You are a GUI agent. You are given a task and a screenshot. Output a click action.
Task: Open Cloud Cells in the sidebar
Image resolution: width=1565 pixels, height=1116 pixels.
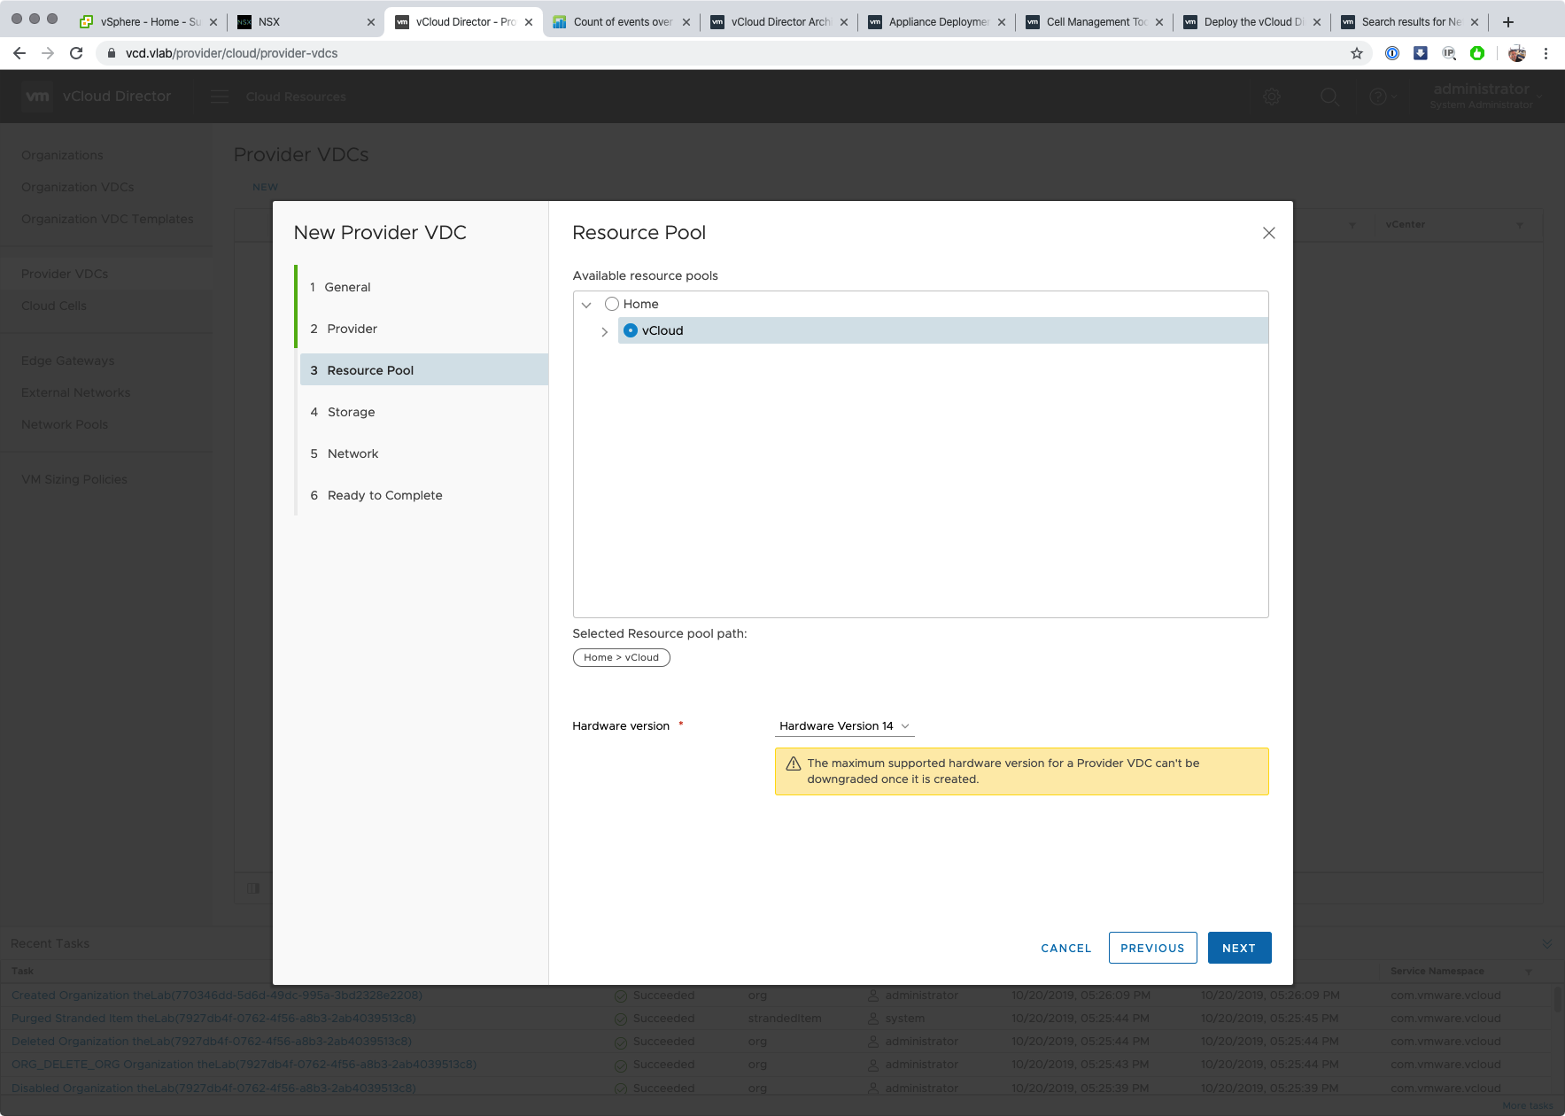(x=54, y=306)
